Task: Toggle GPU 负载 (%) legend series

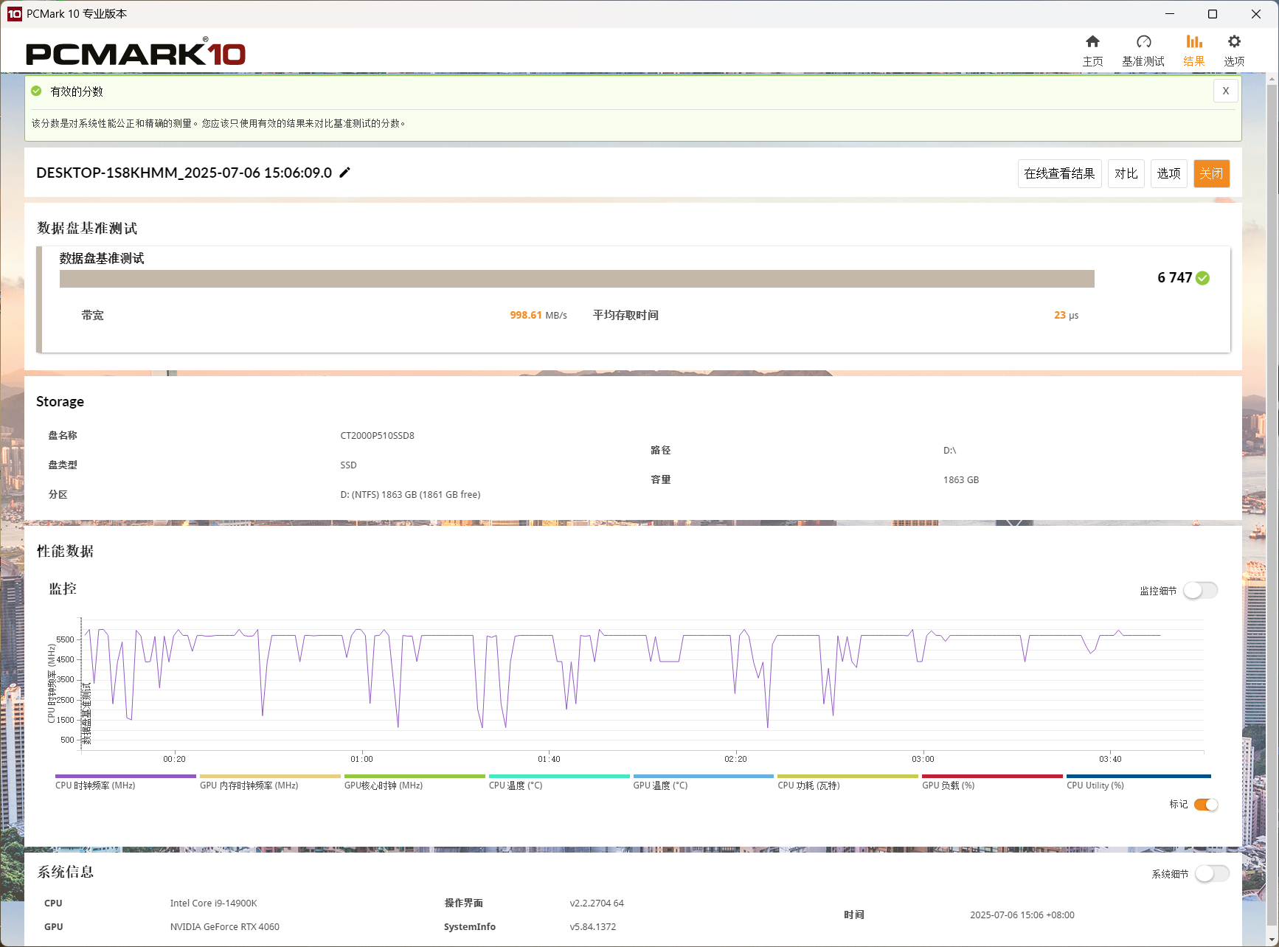Action: (992, 782)
